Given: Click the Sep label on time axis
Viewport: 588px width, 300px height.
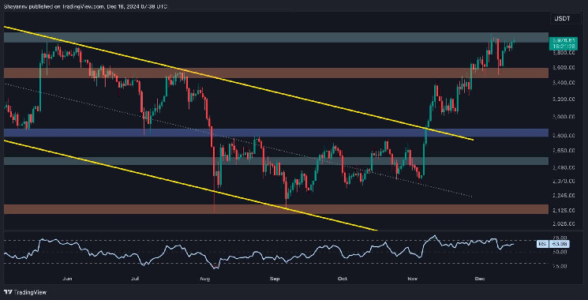Looking at the screenshot, I should tap(275, 279).
